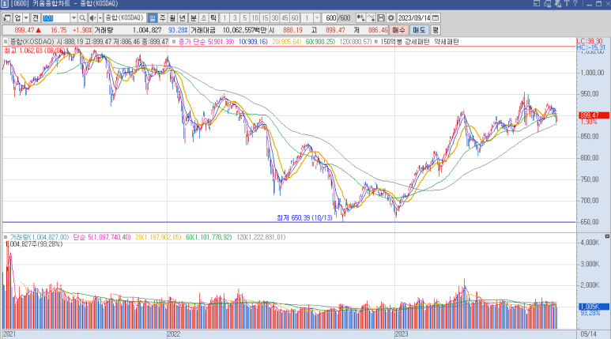This screenshot has width=611, height=339.
Task: Click the 강세패턴 label
Action: coord(417,42)
